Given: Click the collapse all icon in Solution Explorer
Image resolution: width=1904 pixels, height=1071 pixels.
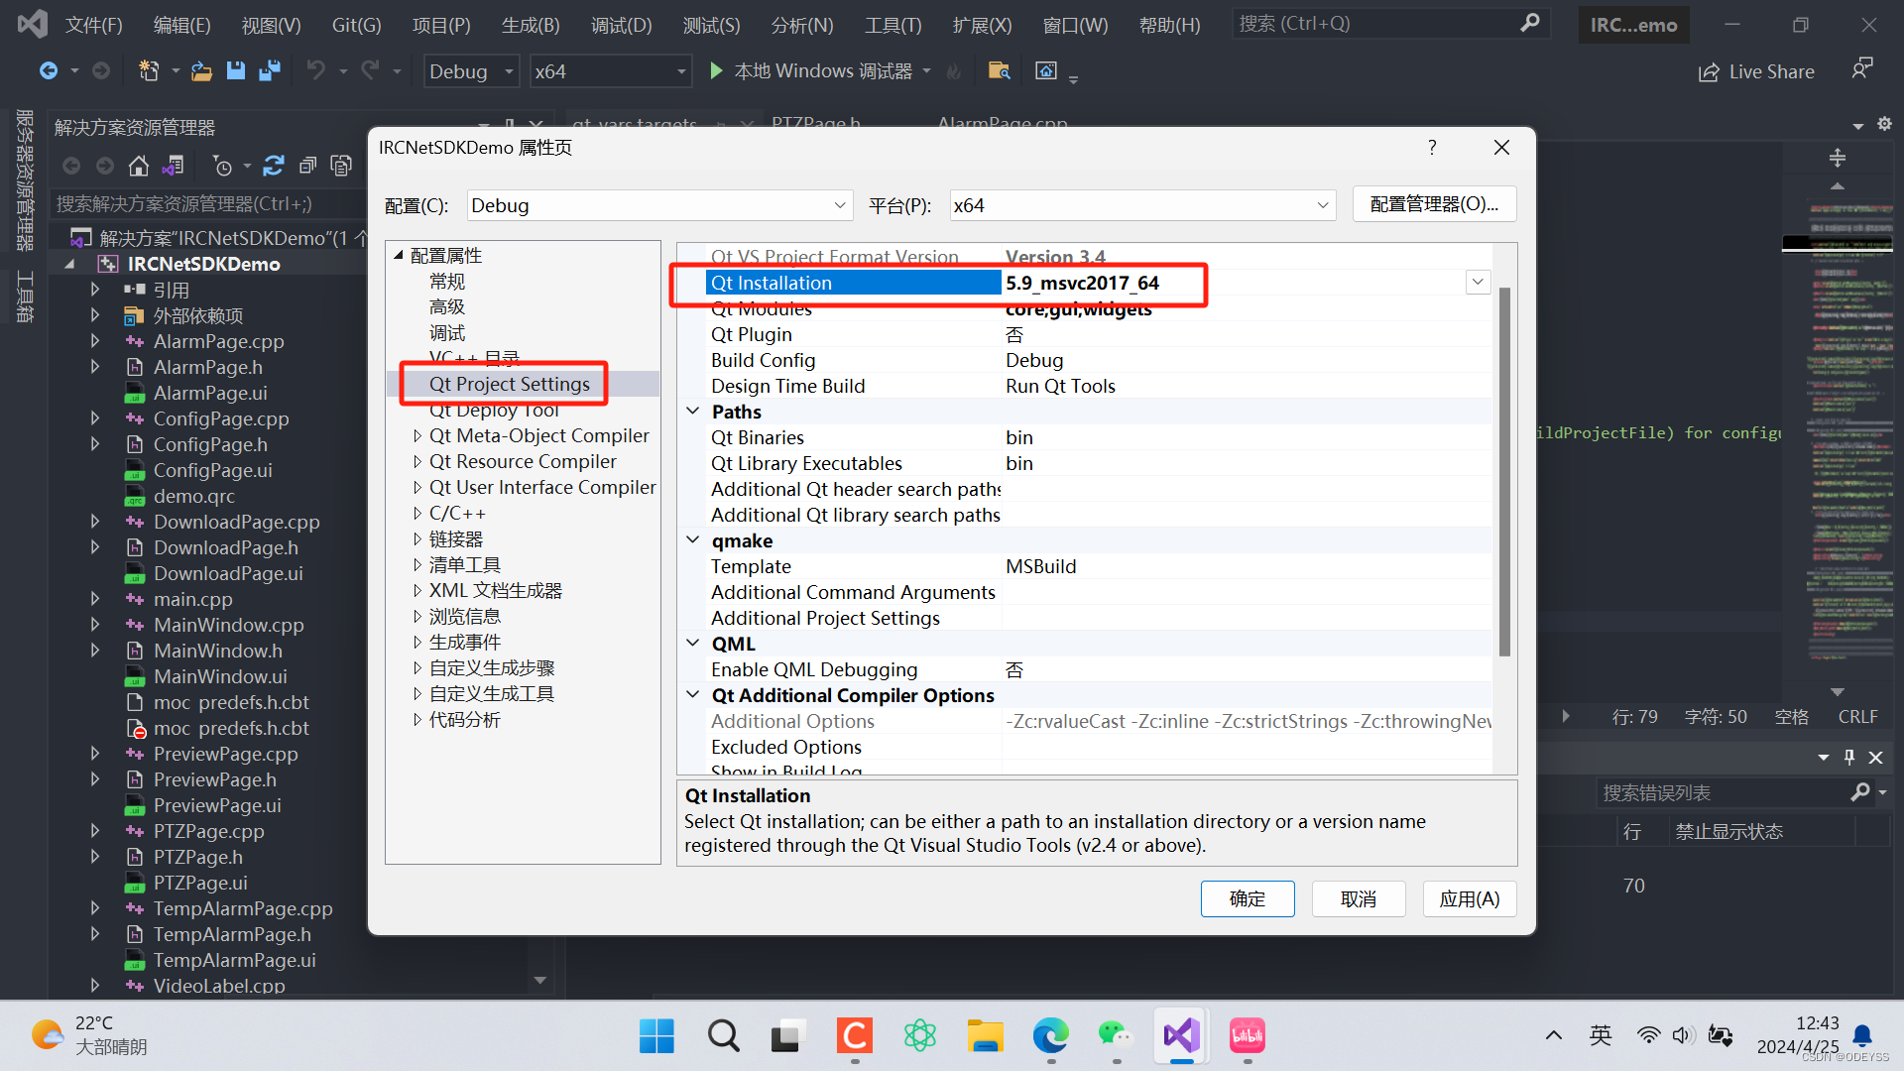Looking at the screenshot, I should pyautogui.click(x=308, y=166).
